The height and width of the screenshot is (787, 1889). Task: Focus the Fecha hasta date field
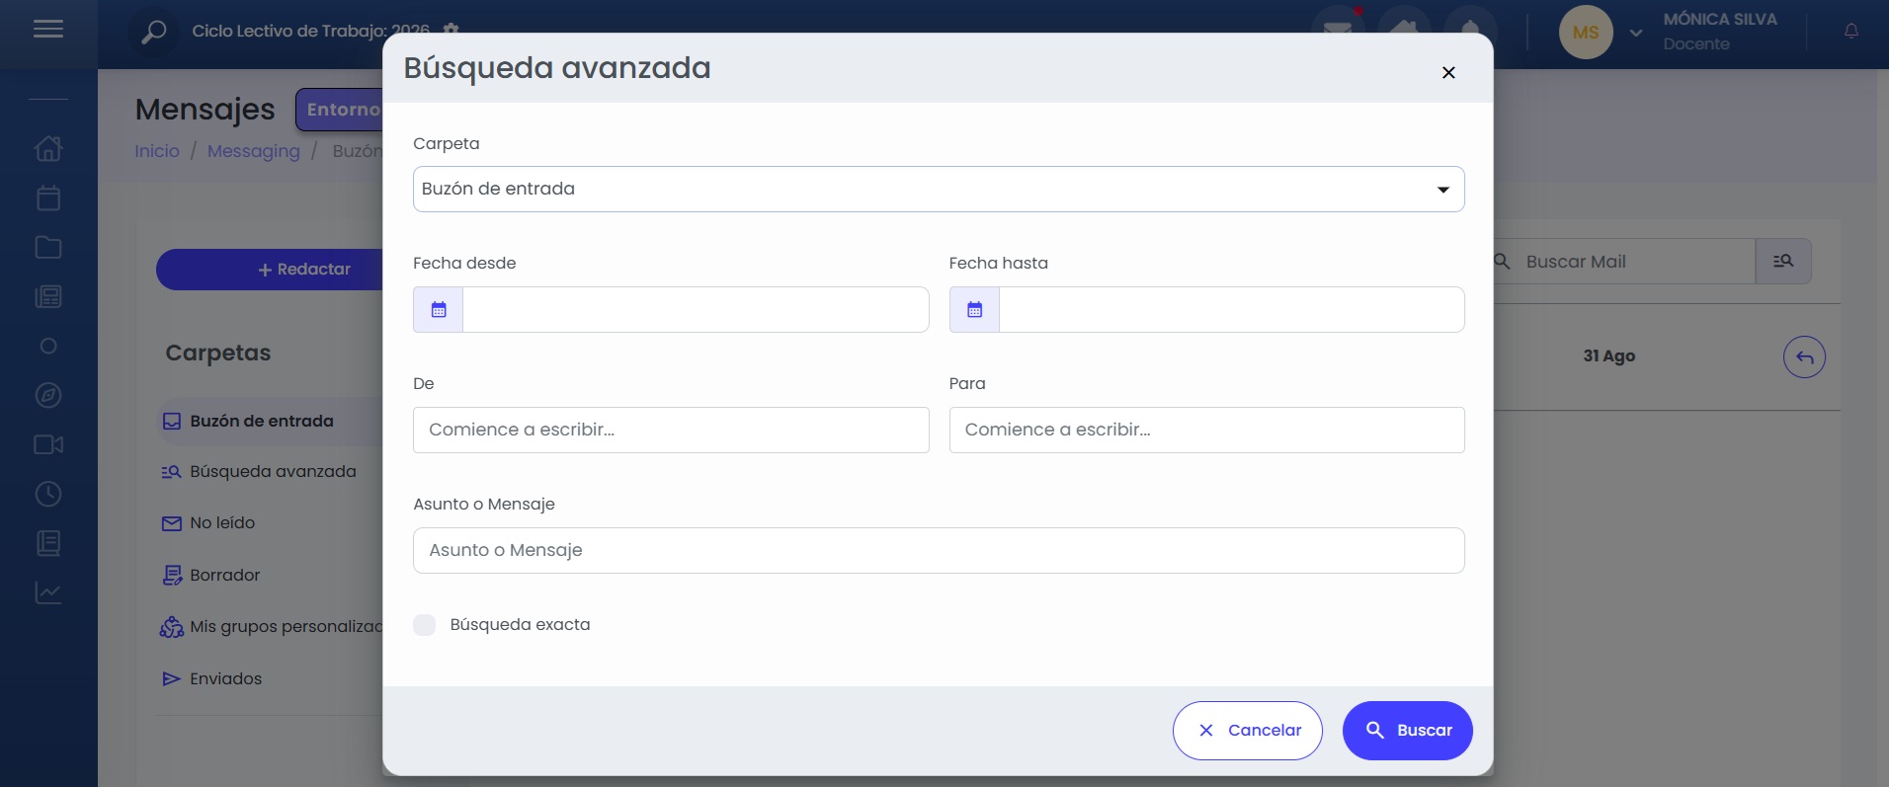pyautogui.click(x=1232, y=310)
